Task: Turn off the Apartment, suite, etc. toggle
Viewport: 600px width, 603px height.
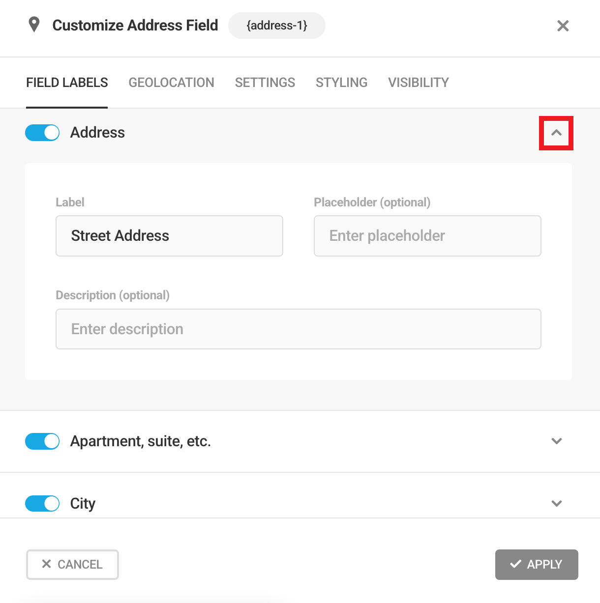Action: [42, 441]
